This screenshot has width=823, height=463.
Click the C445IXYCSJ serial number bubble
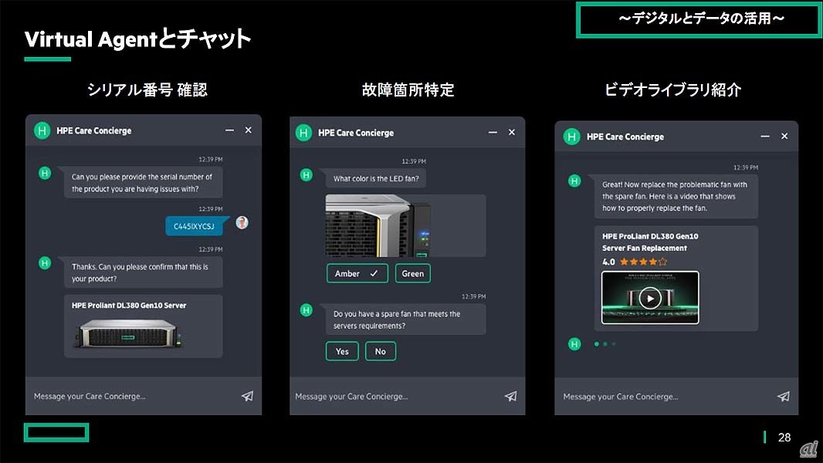click(x=195, y=226)
